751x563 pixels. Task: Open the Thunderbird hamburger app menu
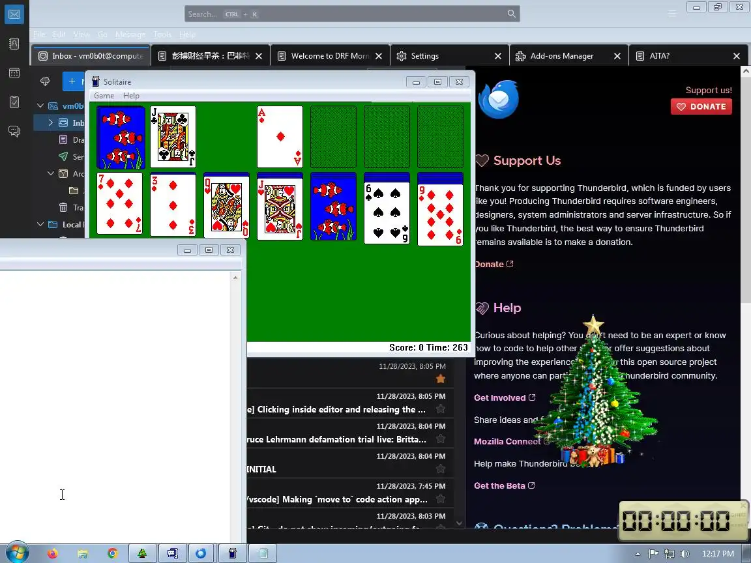672,14
